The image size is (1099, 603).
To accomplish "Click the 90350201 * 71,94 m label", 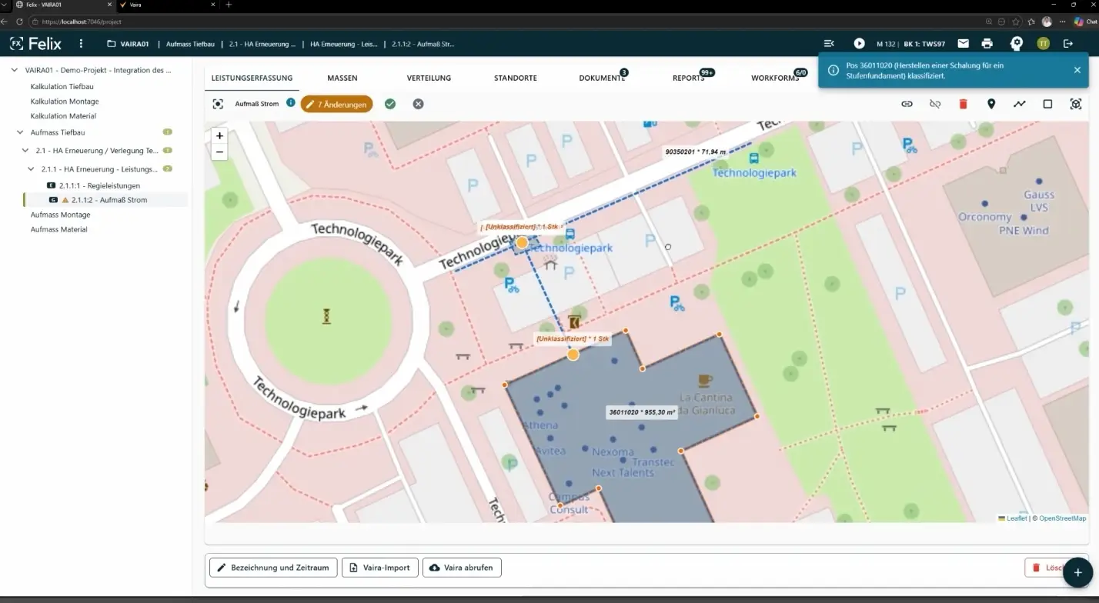I will (x=696, y=152).
